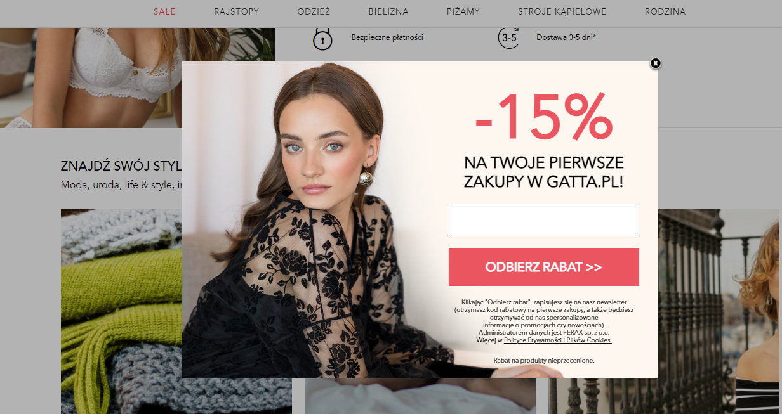Open the RAJSTOPY category
Screen dimensions: 782x414
237,11
